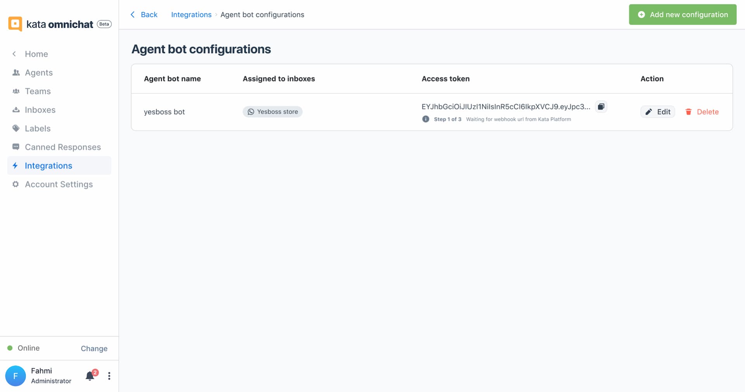The height and width of the screenshot is (392, 745).
Task: Collapse sidebar using the Home chevron
Action: pos(14,54)
